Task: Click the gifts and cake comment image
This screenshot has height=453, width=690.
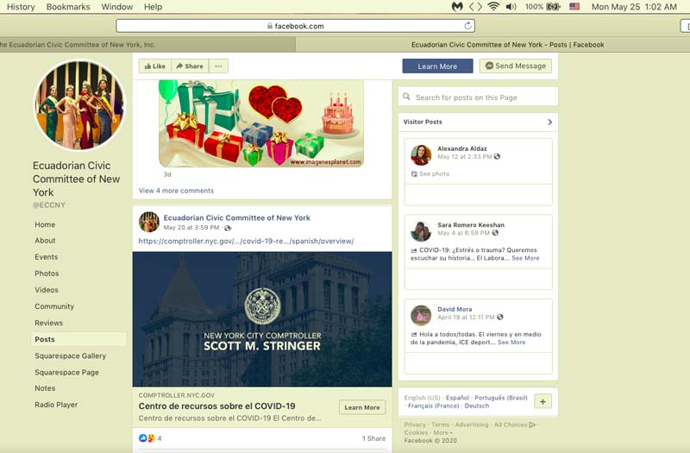Action: coord(261,123)
